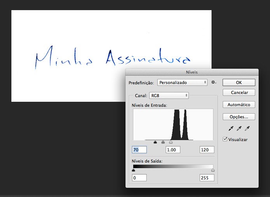The width and height of the screenshot is (270, 197).
Task: Click the input white point slider handle
Action: [x=171, y=142]
